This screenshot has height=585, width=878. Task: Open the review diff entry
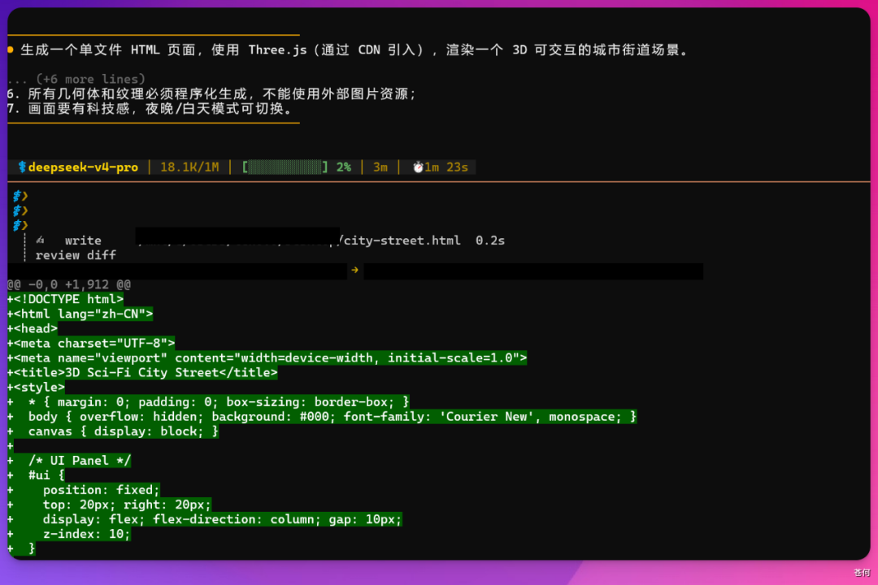(x=76, y=255)
